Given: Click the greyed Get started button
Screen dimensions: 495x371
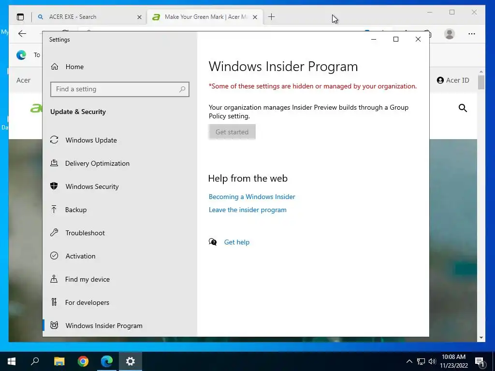Looking at the screenshot, I should coord(232,132).
